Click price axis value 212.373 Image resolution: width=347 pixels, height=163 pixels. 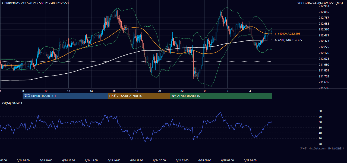[x=324, y=41]
